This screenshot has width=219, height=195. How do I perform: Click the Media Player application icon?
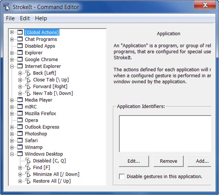point(20,100)
